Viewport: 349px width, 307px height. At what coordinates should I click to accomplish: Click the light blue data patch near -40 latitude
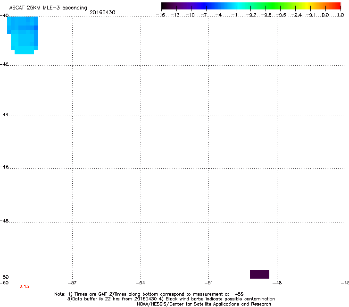tap(23, 35)
